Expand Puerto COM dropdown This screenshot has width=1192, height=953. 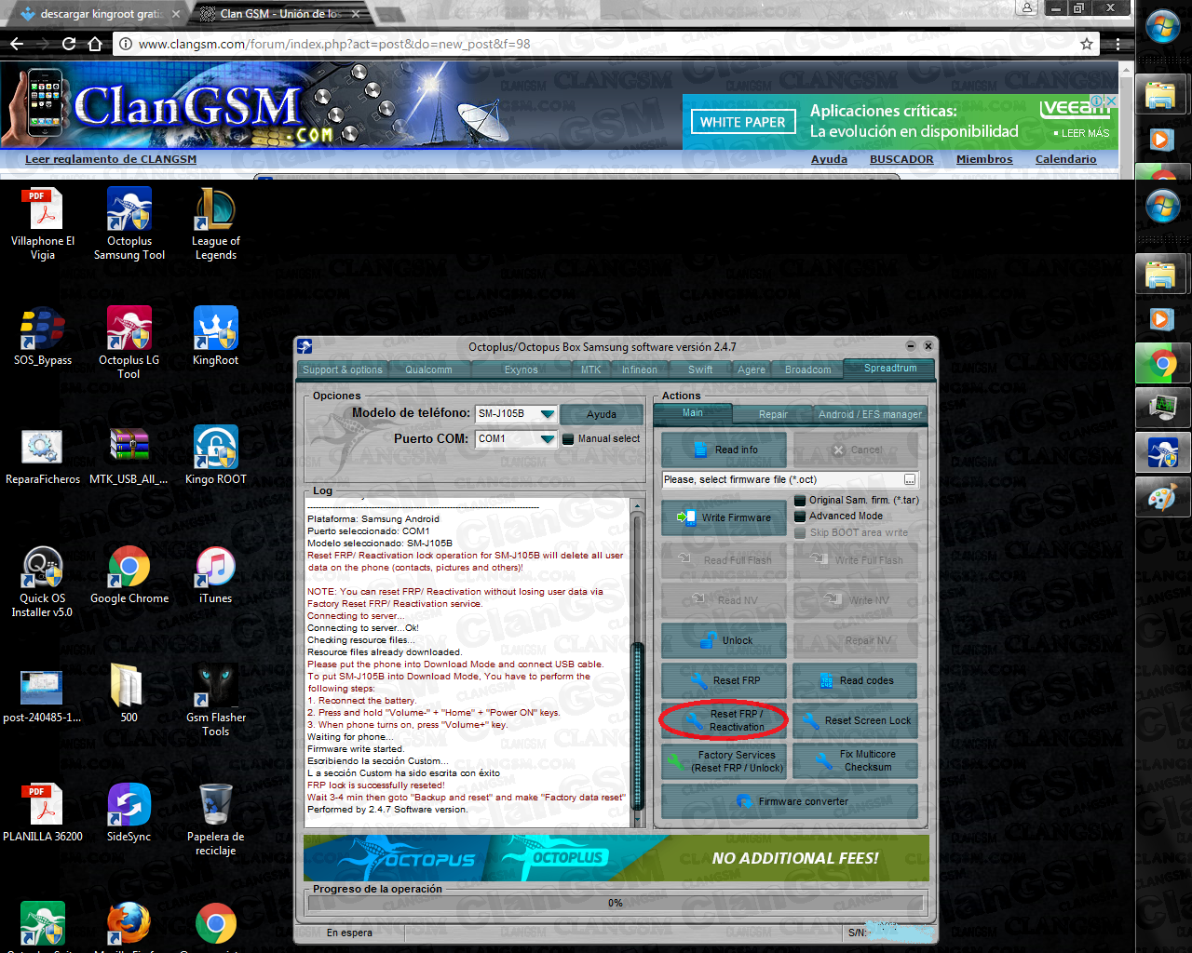click(548, 439)
